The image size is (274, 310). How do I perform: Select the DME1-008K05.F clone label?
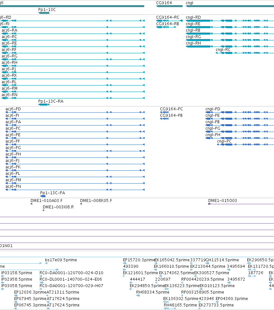pos(96,201)
